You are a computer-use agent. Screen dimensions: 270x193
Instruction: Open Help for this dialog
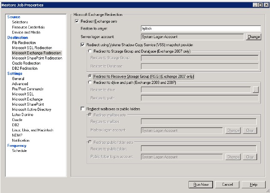(x=253, y=184)
